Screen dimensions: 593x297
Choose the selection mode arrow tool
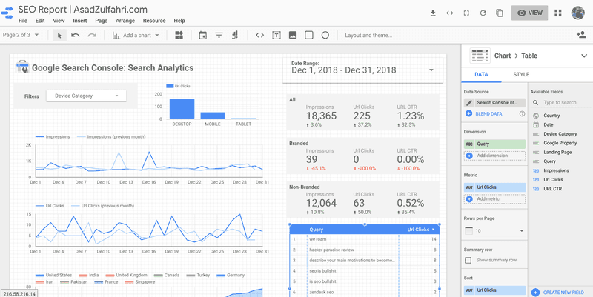(59, 35)
